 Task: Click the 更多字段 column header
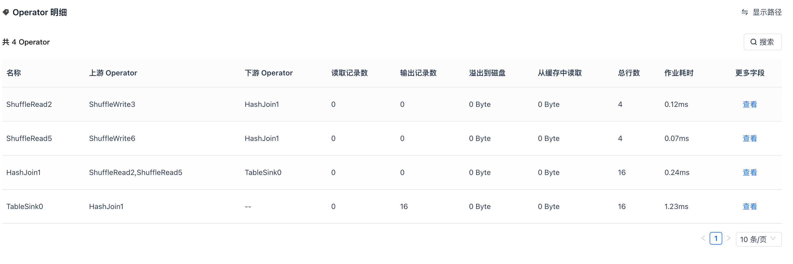click(749, 73)
